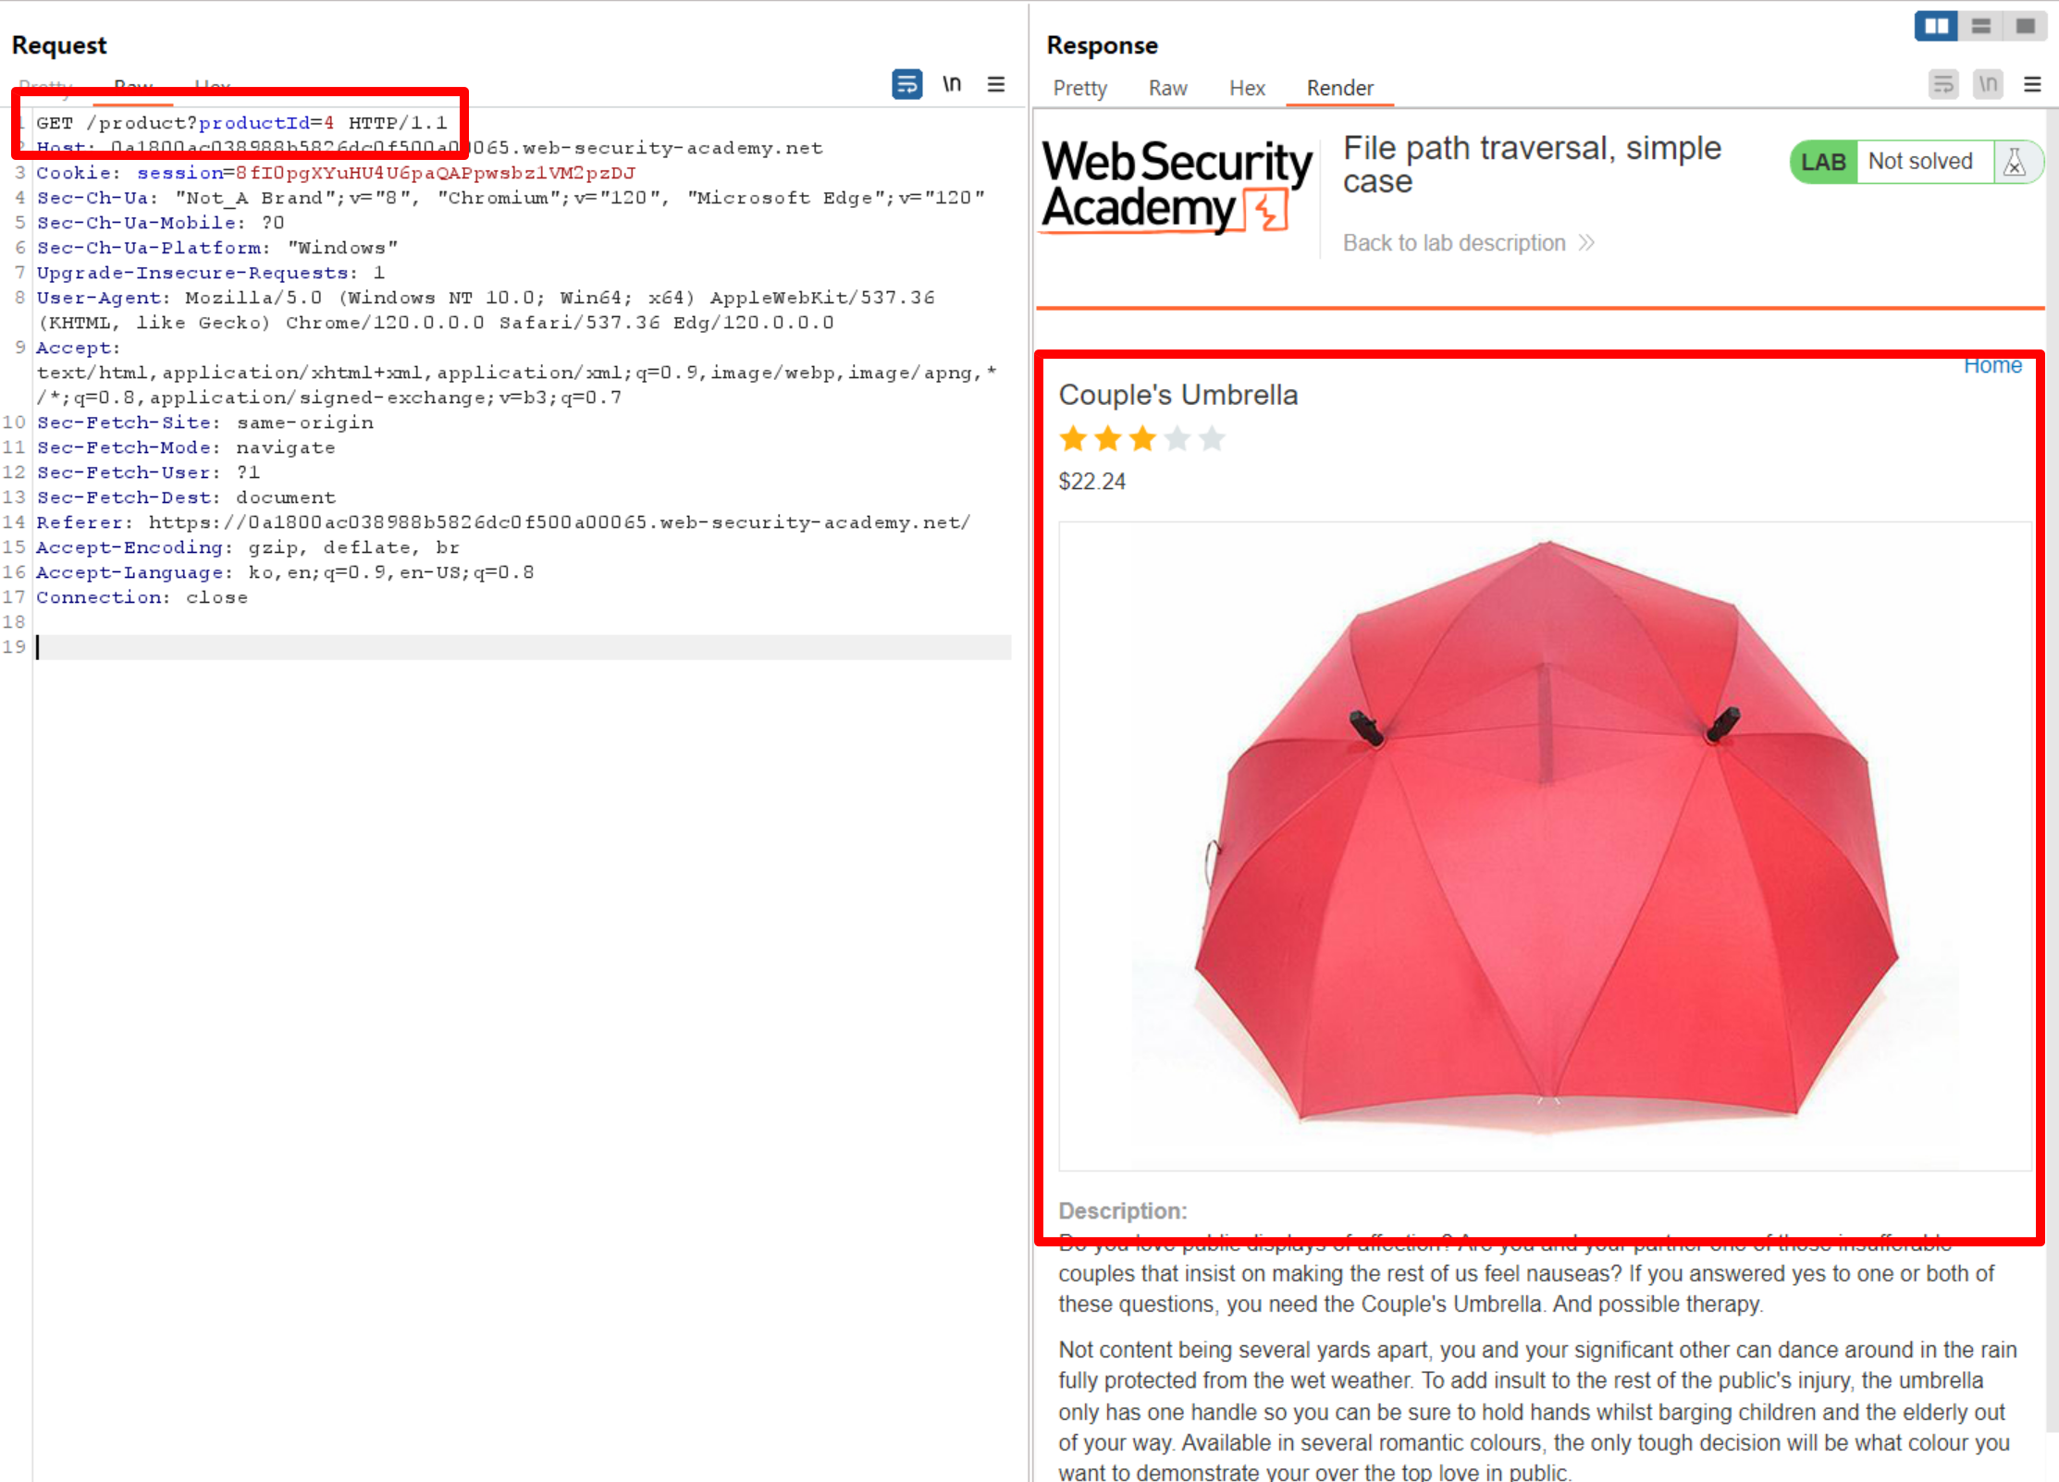
Task: Select the top-bottom split layout view
Action: (x=1980, y=26)
